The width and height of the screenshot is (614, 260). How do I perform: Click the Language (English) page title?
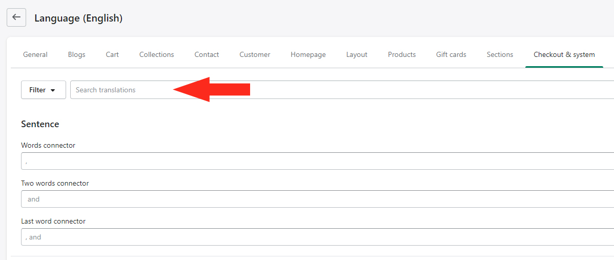pos(78,18)
